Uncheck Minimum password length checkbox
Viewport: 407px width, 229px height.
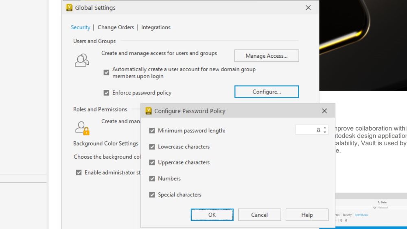click(152, 131)
